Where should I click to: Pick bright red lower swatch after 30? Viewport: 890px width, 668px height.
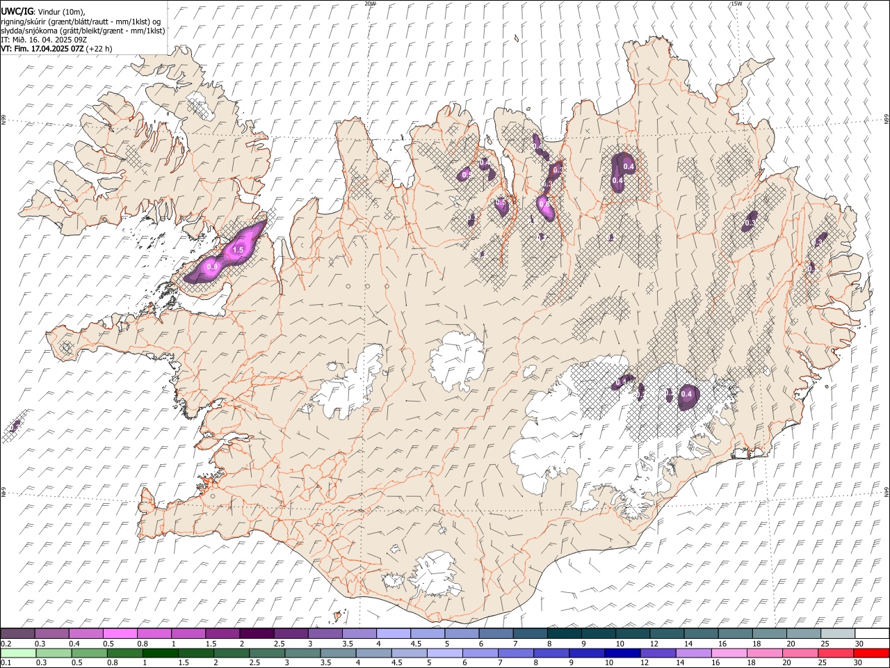tap(871, 653)
